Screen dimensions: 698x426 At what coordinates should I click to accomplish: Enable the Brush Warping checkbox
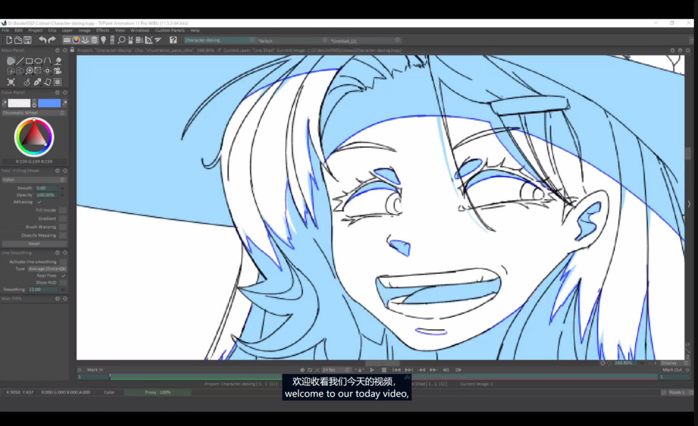click(x=62, y=227)
